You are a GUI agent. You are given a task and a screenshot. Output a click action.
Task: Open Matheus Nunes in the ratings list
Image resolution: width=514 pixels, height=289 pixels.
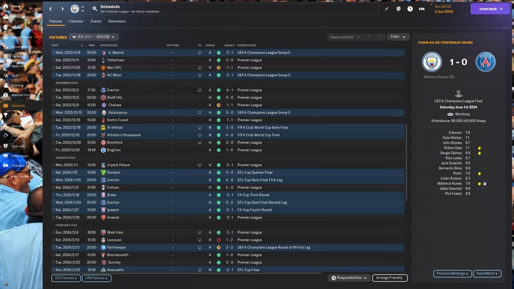tap(449, 183)
